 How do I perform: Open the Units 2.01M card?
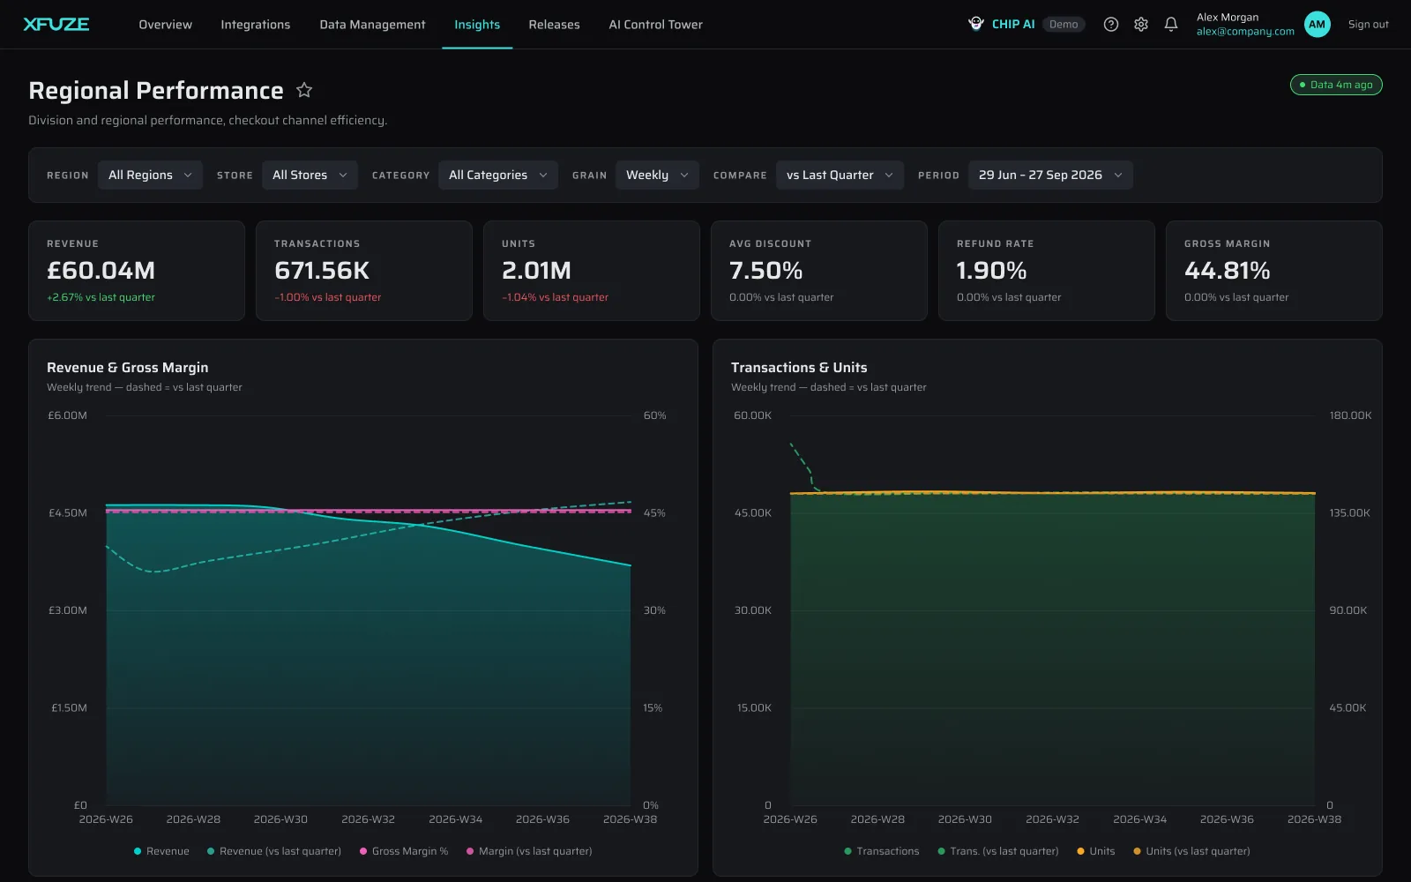[592, 271]
